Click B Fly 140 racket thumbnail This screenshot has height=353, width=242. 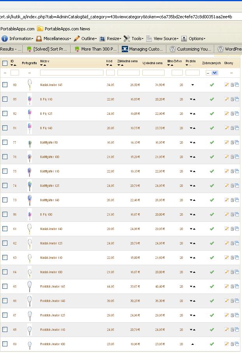[x=30, y=128]
